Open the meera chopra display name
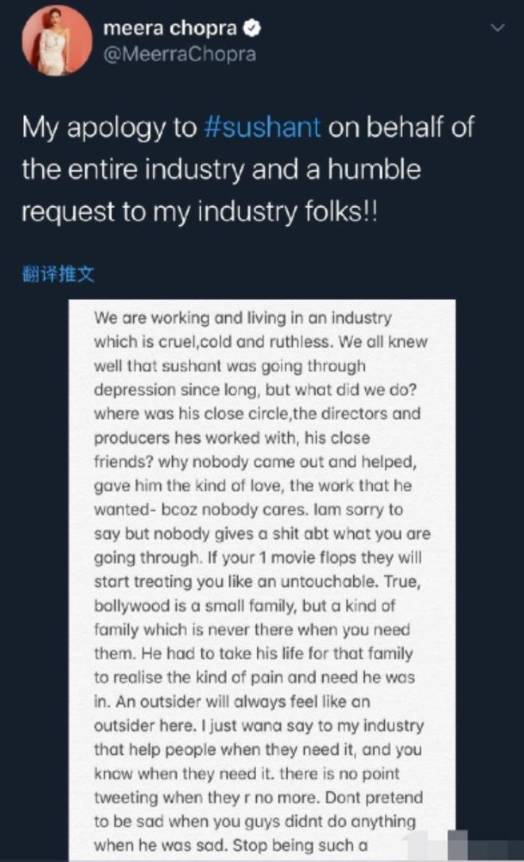The image size is (524, 862). click(x=170, y=29)
